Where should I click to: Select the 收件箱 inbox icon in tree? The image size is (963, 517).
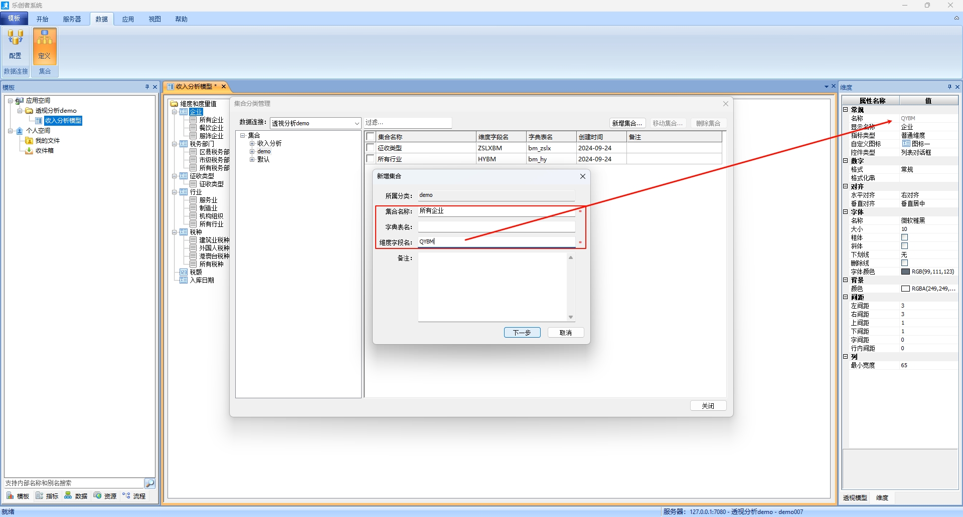(30, 151)
